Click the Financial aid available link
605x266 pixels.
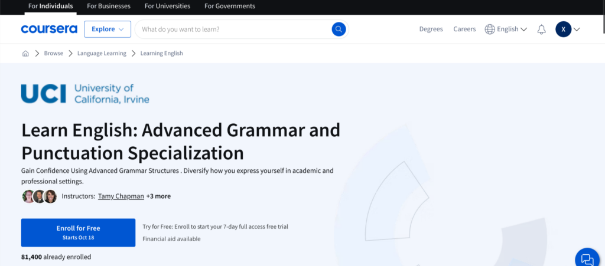(171, 239)
